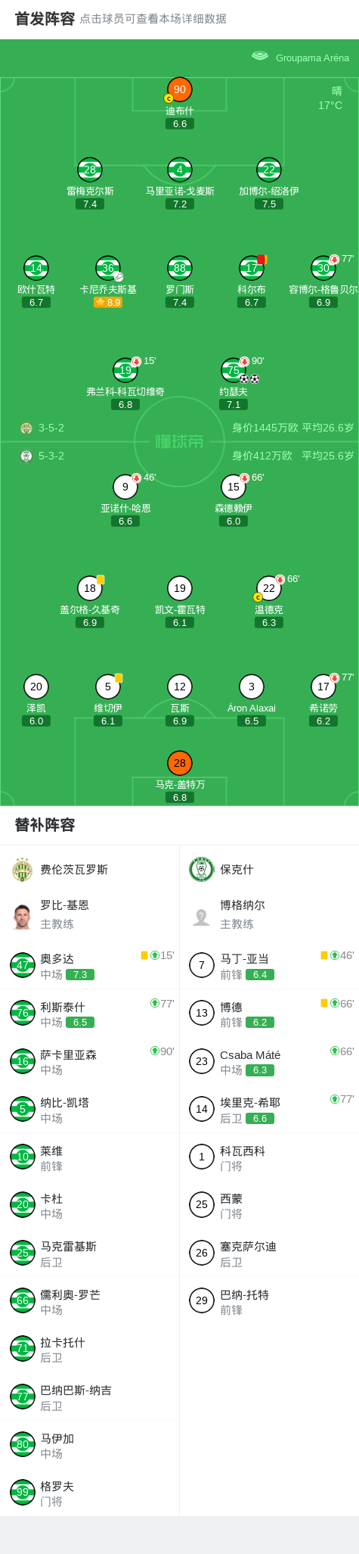Tap the 7.5 rating under 加博尔-绍洛伊
Viewport: 359px width, 1554px height.
click(269, 204)
